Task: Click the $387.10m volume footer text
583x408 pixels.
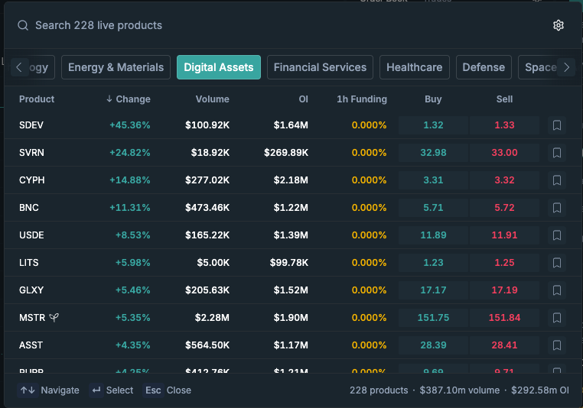Action: (x=460, y=390)
